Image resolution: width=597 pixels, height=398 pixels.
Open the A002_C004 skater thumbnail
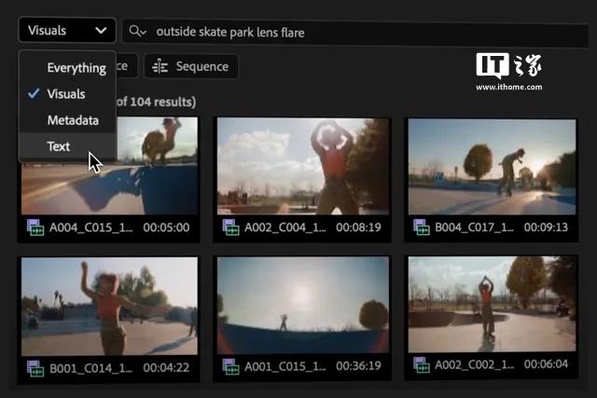[x=303, y=166]
